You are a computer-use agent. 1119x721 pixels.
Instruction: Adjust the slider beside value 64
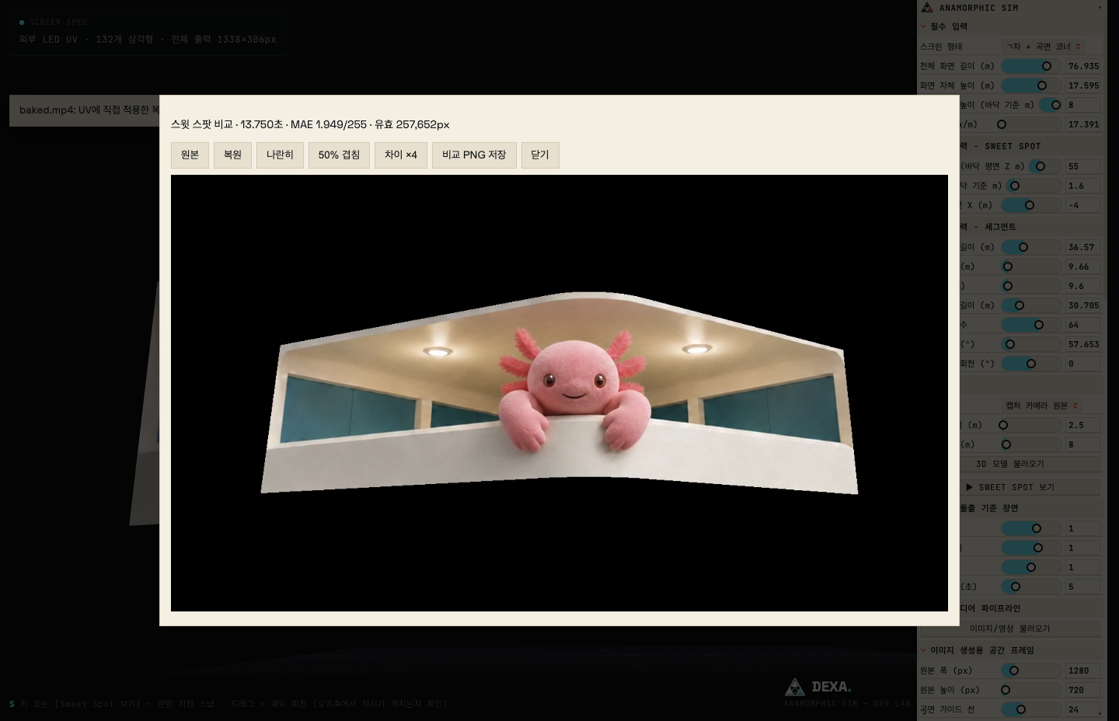point(1032,325)
